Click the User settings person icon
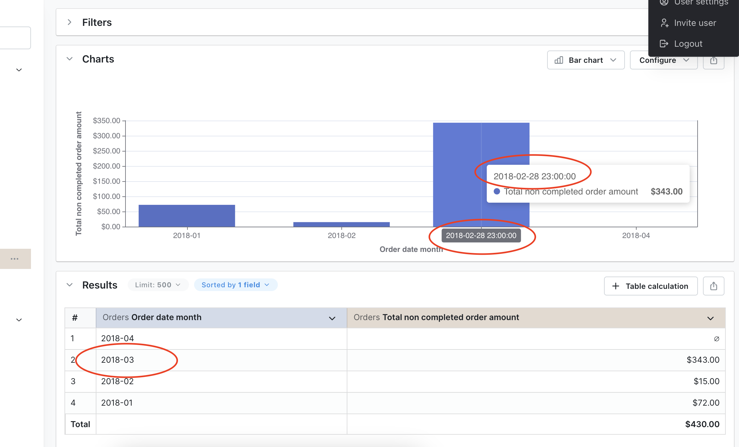739x447 pixels. pos(664,3)
